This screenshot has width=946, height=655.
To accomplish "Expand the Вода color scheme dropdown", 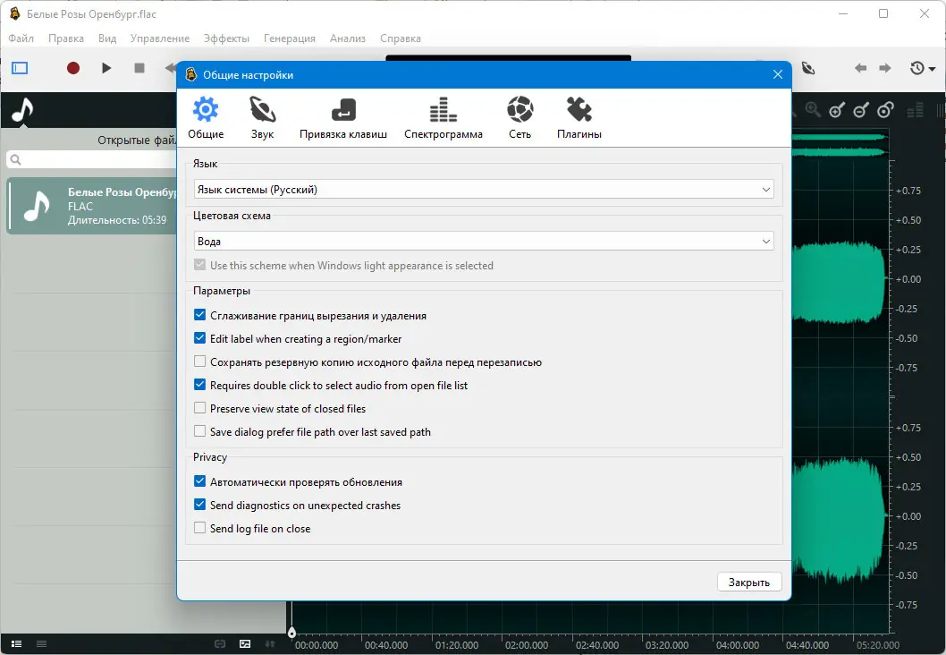I will [484, 242].
